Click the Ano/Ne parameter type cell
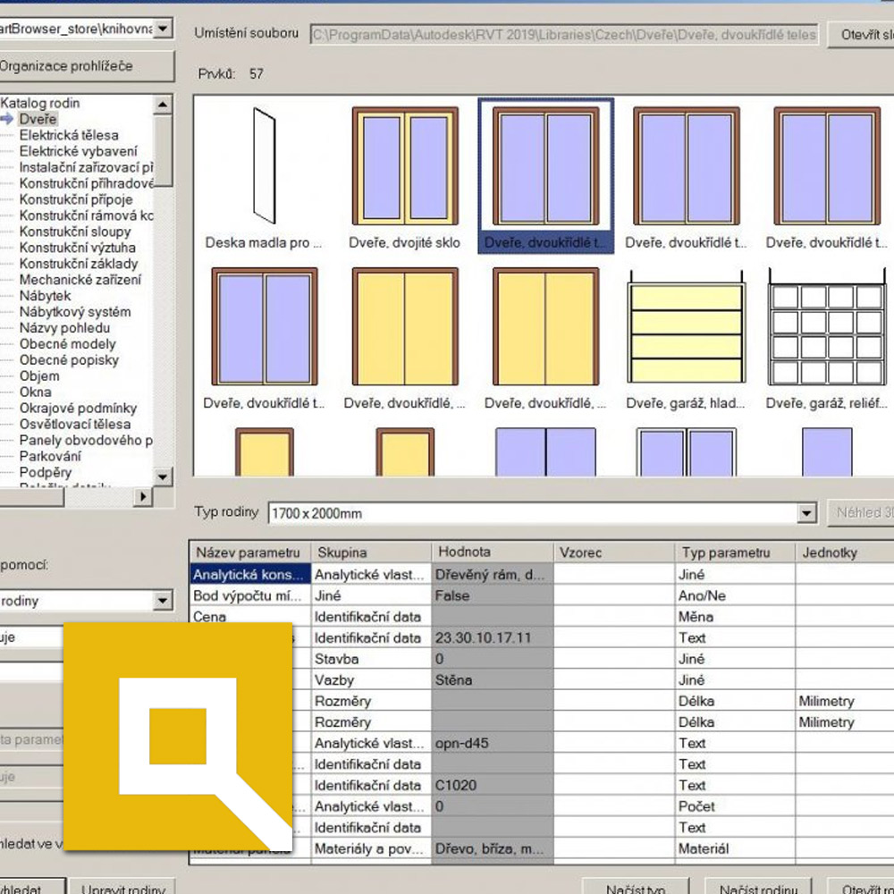 [x=734, y=595]
